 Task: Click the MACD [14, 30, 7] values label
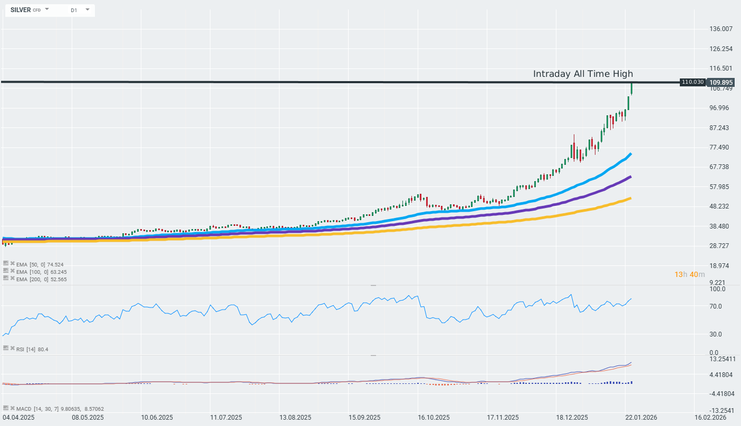pos(60,409)
